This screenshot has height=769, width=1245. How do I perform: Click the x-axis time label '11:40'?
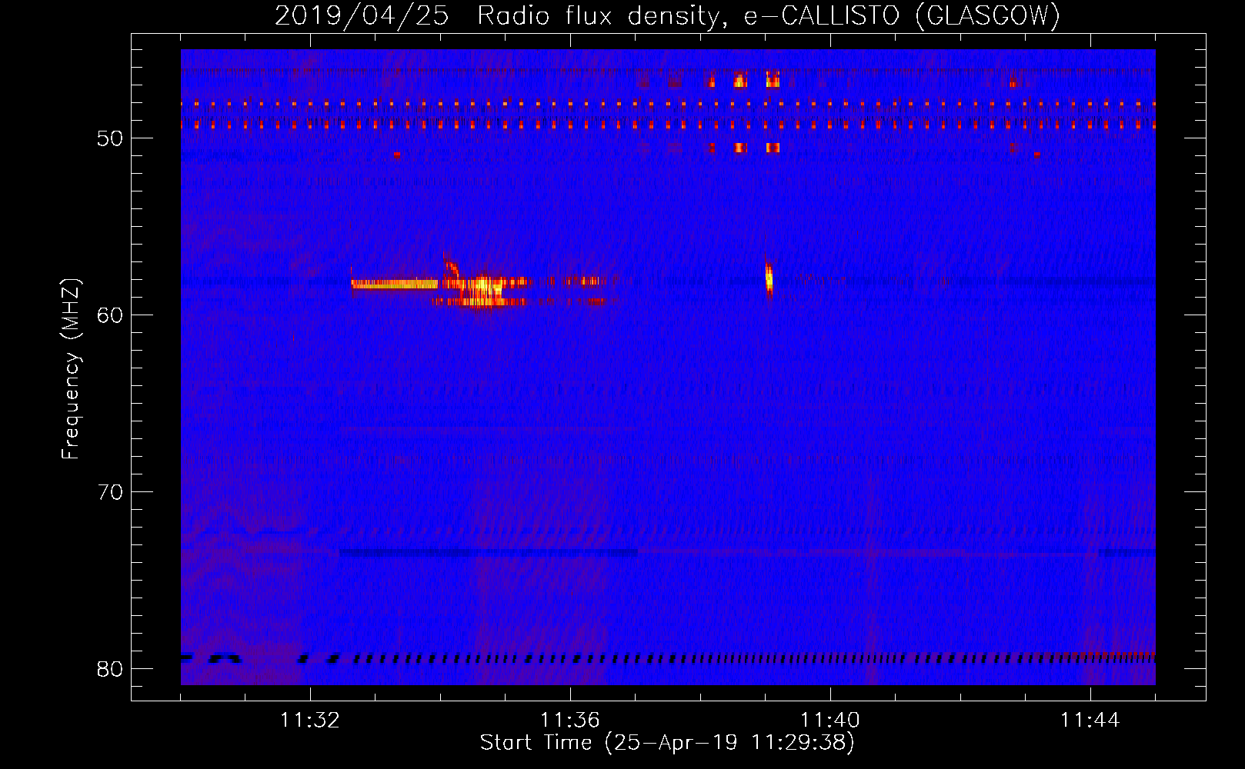tap(830, 721)
